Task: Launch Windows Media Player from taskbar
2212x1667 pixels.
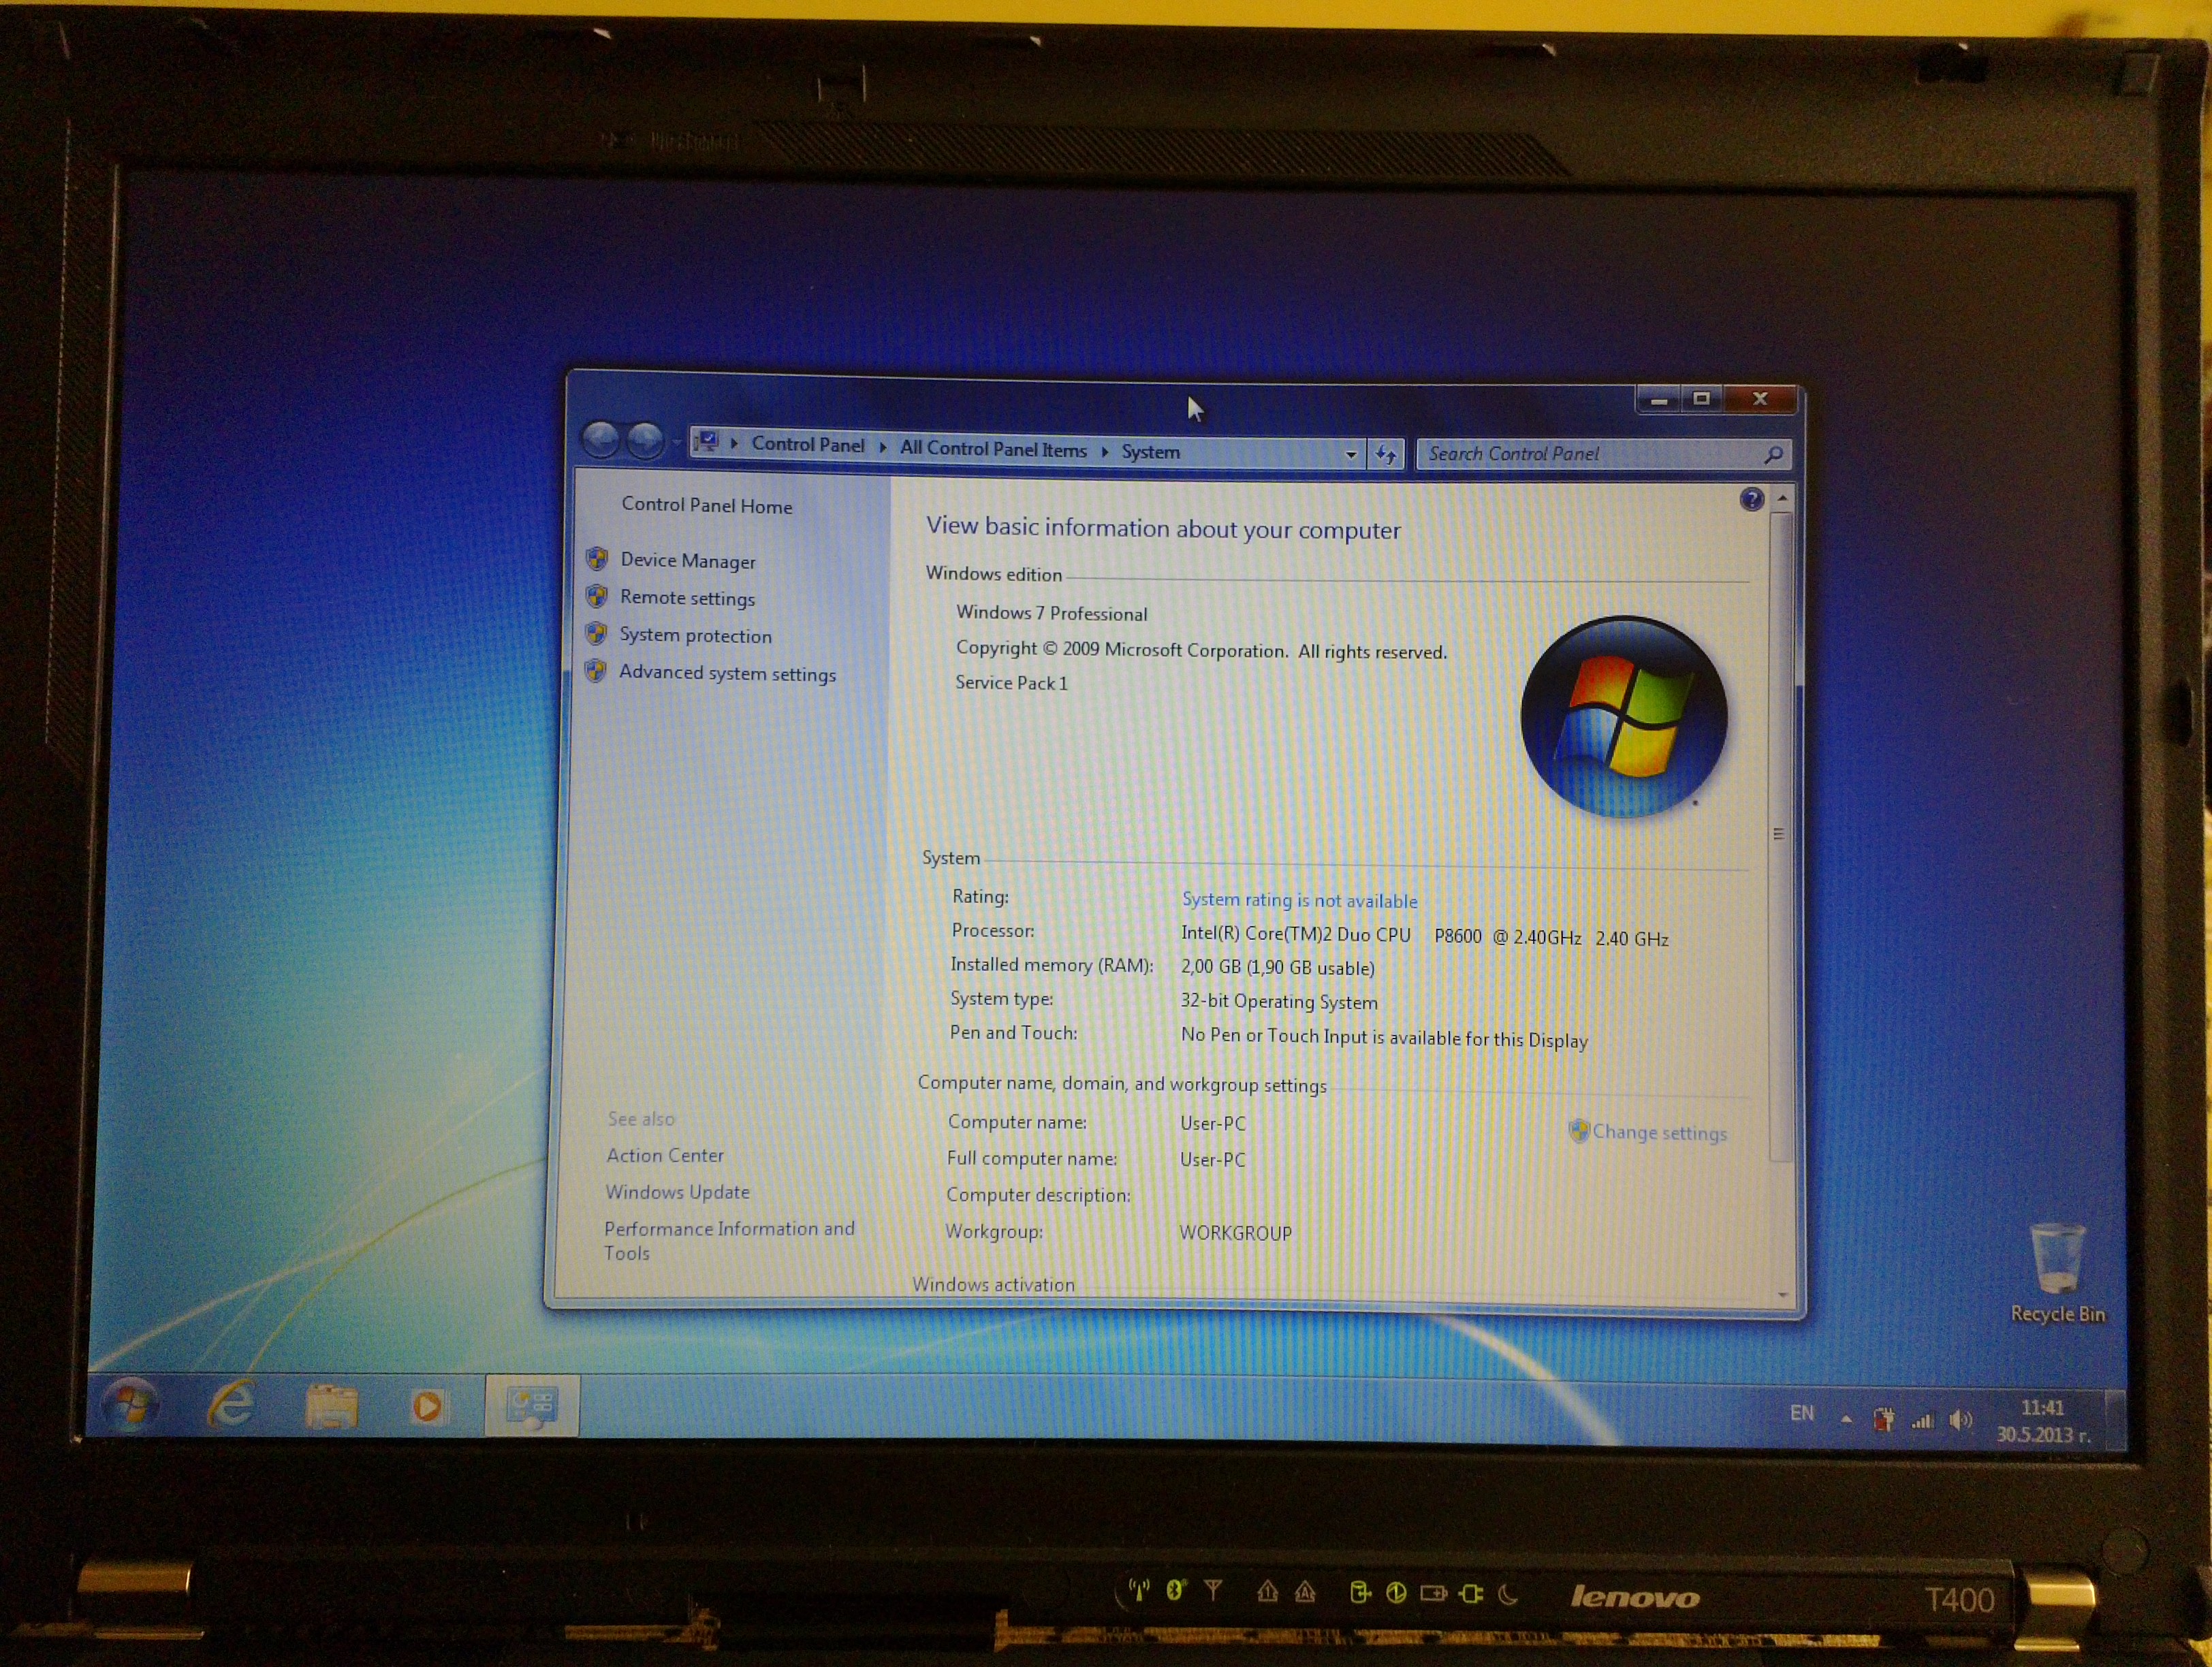Action: click(428, 1407)
